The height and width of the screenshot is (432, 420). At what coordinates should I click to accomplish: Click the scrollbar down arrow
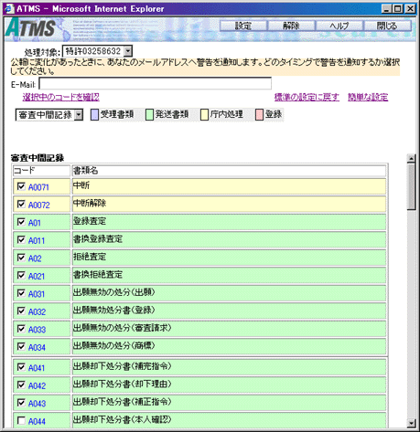point(411,423)
